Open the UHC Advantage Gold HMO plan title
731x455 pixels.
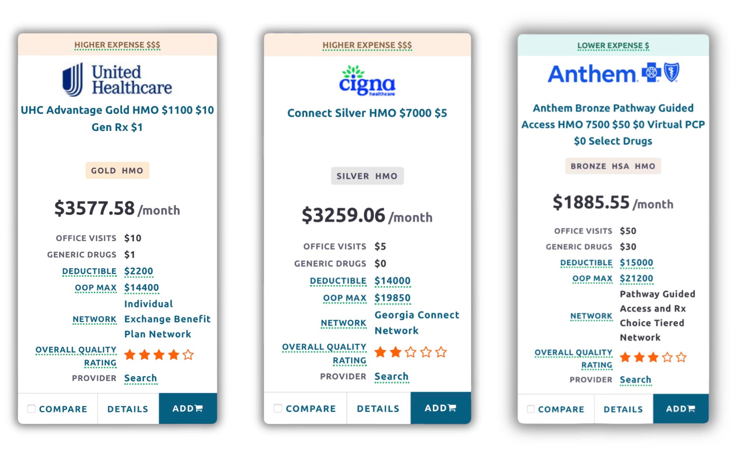pyautogui.click(x=117, y=118)
